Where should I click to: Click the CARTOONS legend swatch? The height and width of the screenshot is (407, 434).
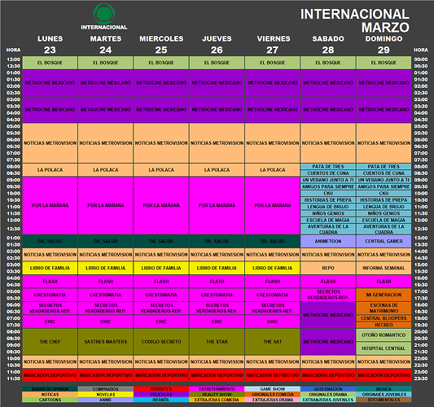(x=50, y=400)
